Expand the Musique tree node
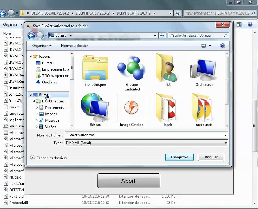 [x=37, y=120]
